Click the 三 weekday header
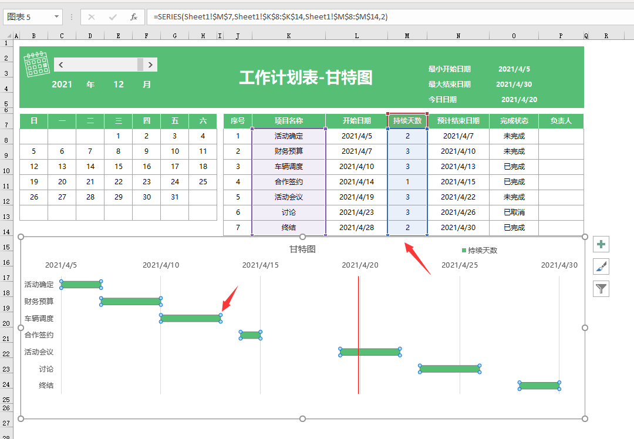This screenshot has width=634, height=439. click(119, 121)
